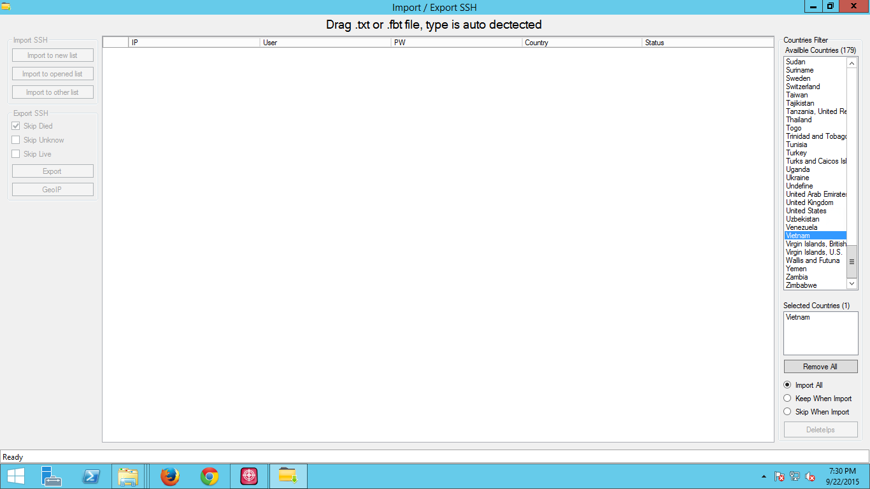Click Import to opened list button
Screen dimensions: 870x489
pos(53,74)
